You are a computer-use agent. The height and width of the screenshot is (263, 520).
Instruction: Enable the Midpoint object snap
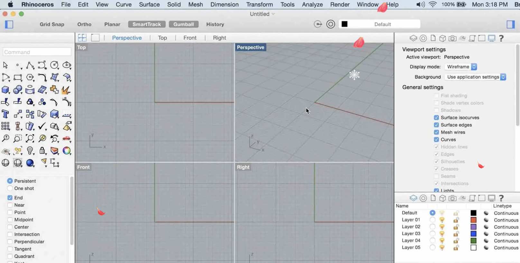[x=10, y=220]
